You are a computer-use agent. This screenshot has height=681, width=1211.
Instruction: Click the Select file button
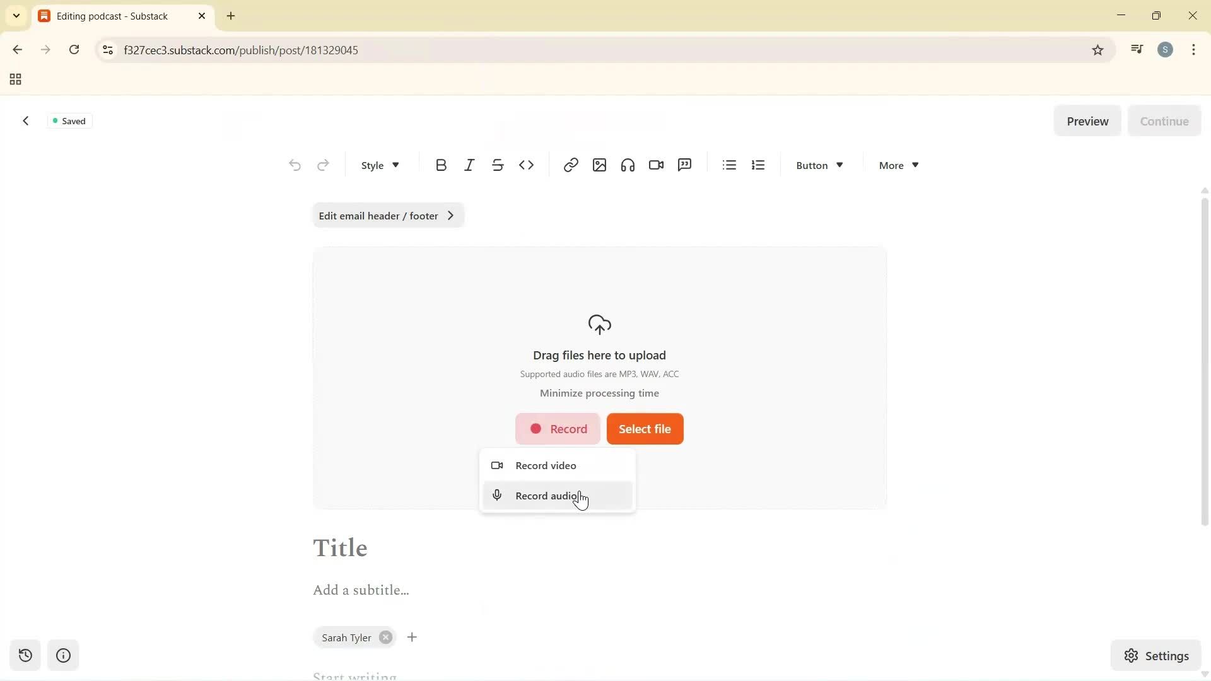pos(645,429)
